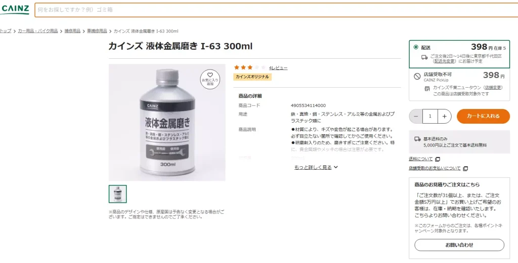Click the shipping truck icon in 基本送料のみ
Screen dimensions: 518x263
[417, 139]
